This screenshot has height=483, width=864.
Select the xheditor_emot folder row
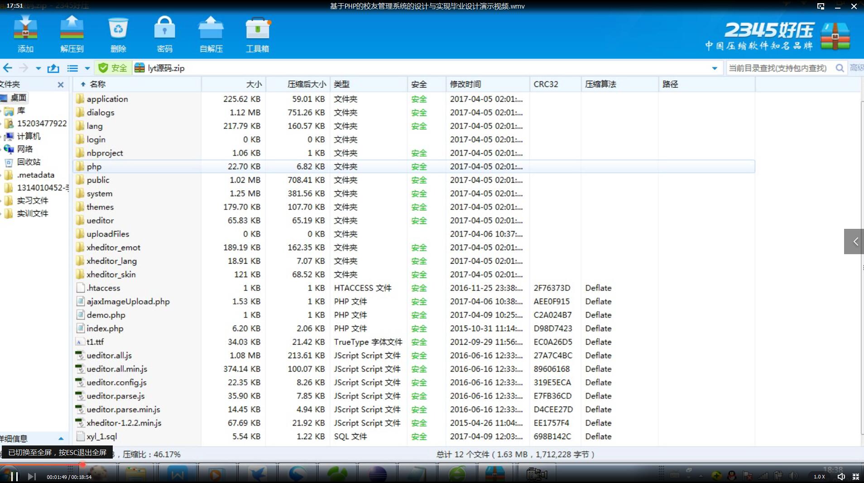[414, 247]
